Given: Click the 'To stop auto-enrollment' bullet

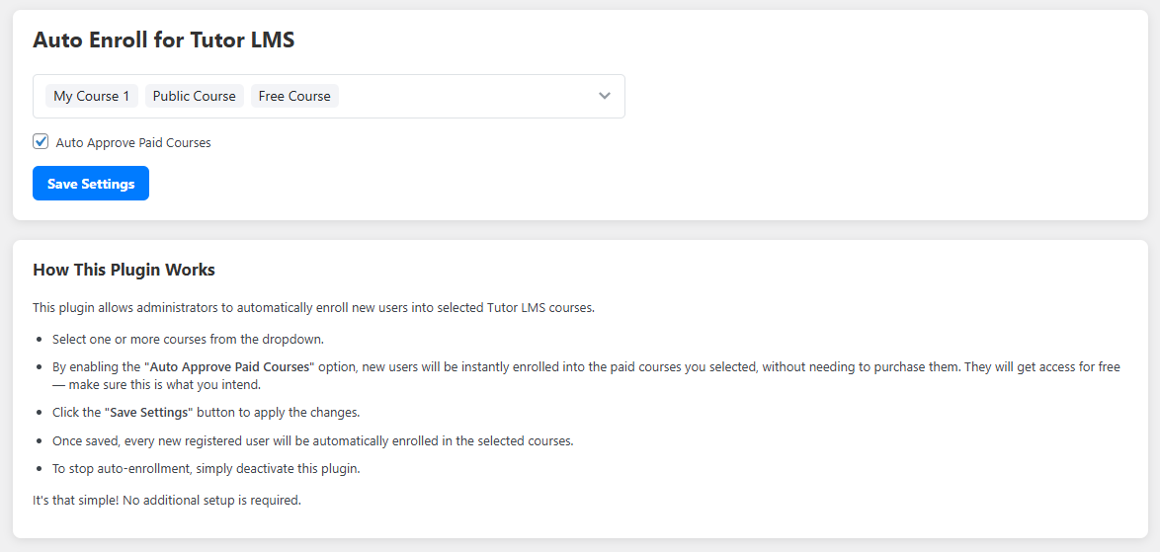Looking at the screenshot, I should click(x=206, y=469).
